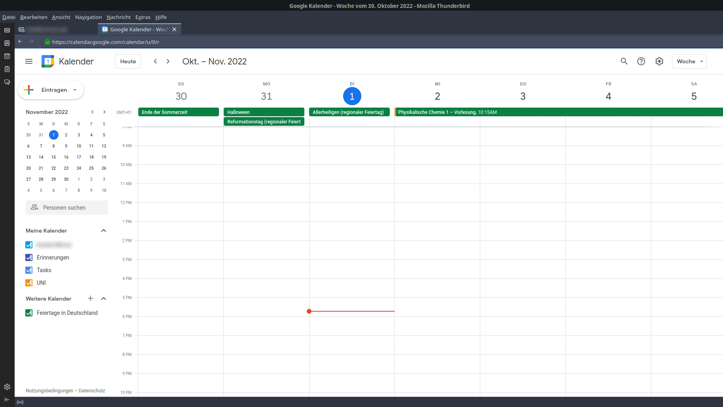
Task: Select Friday 4 in the week header
Action: pos(608,96)
